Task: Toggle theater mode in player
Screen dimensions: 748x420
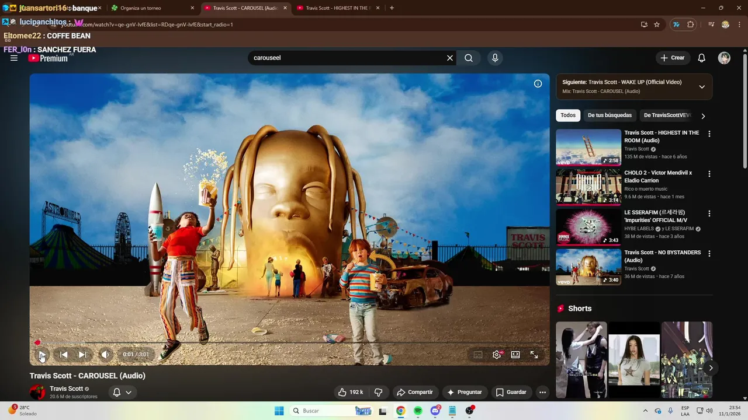Action: (x=515, y=355)
